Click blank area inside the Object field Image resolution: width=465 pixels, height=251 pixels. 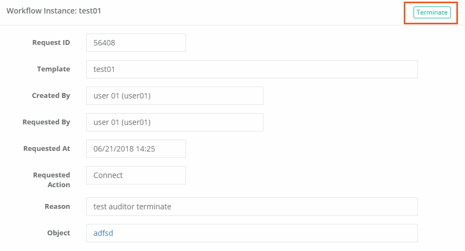tap(271, 233)
